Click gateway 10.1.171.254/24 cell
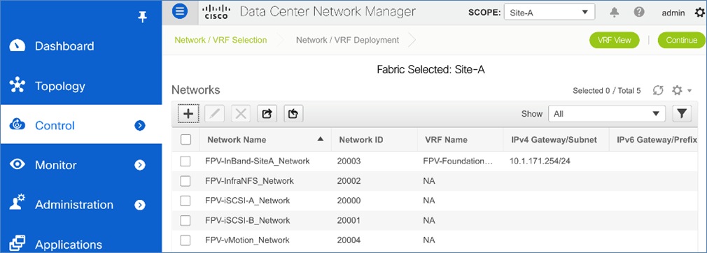Viewport: 707px width, 253px height. coord(540,161)
